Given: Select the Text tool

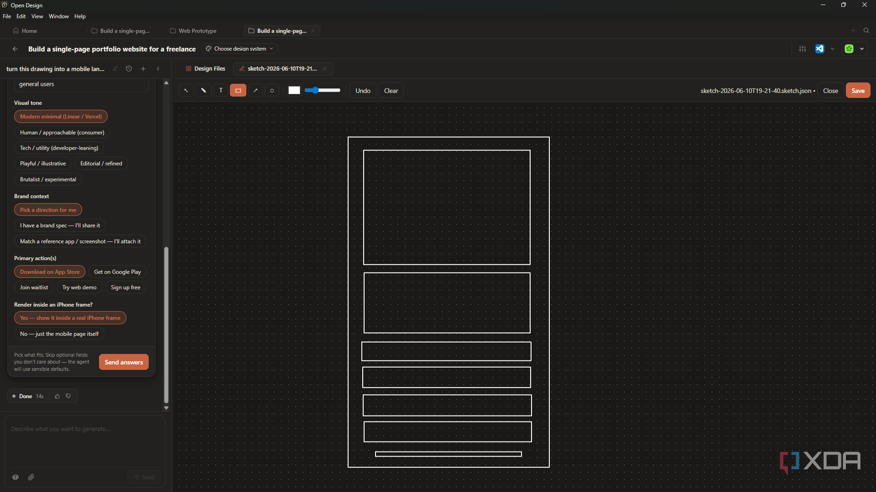Looking at the screenshot, I should coord(221,90).
